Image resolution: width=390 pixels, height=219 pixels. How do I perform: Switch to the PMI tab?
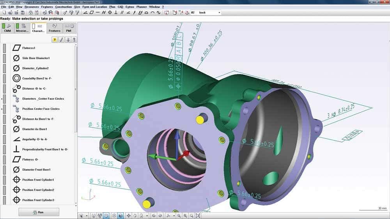click(69, 28)
